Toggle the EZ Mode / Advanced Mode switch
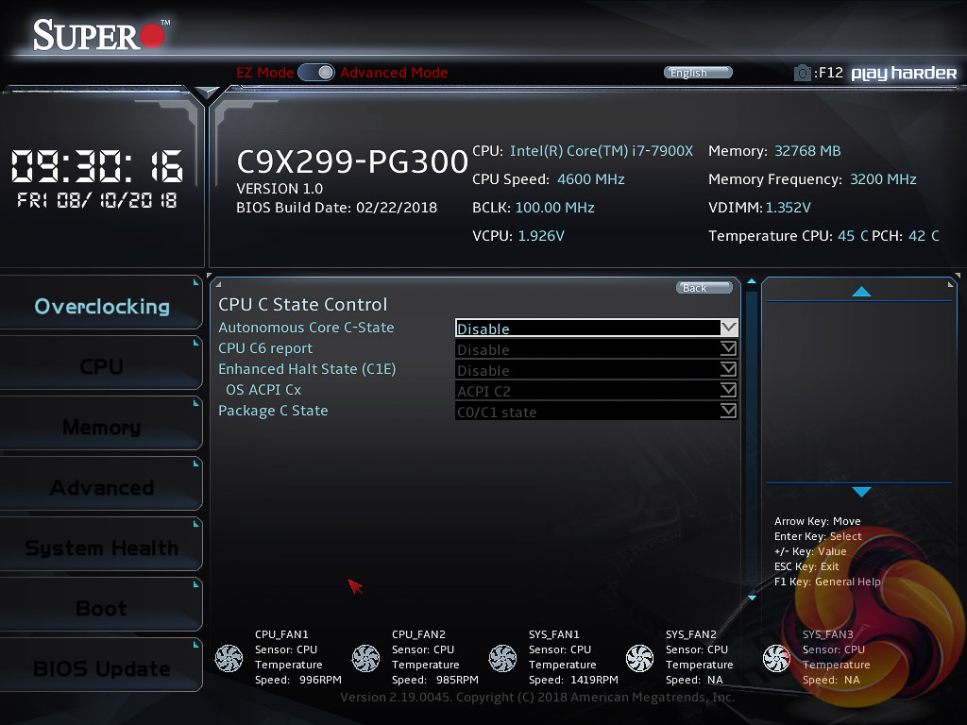 click(x=316, y=72)
